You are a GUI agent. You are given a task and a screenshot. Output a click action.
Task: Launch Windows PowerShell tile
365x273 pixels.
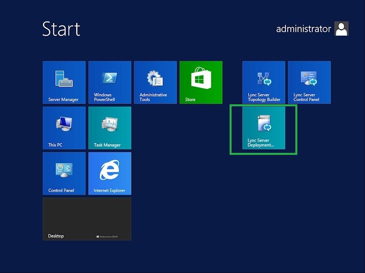pos(110,82)
